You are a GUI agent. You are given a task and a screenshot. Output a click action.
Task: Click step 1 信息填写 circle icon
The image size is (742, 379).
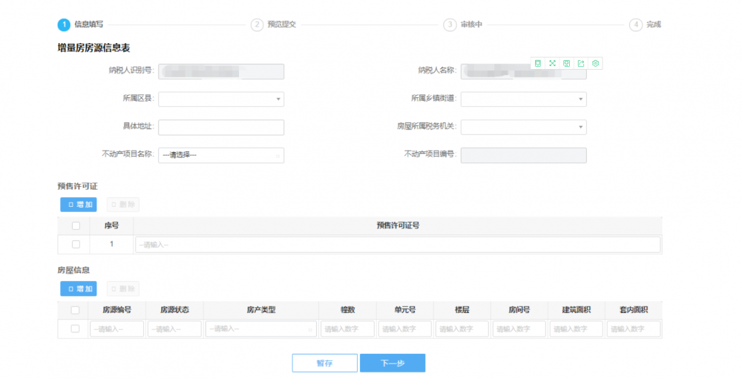click(x=64, y=24)
